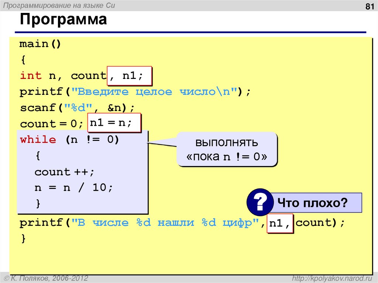Click the red 'int' keyword
378x283 pixels.
click(x=31, y=75)
